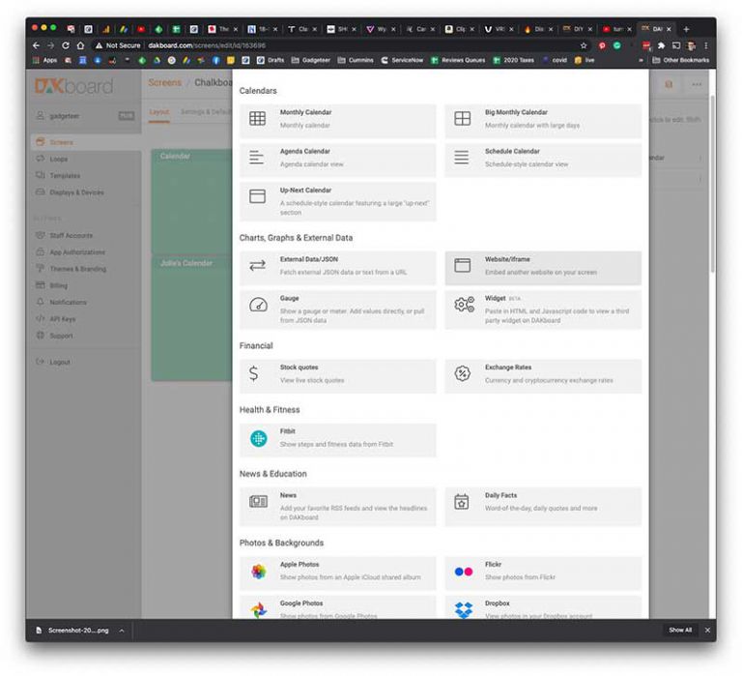This screenshot has width=742, height=676.
Task: Click the Exchange Rates percent icon
Action: pyautogui.click(x=463, y=373)
